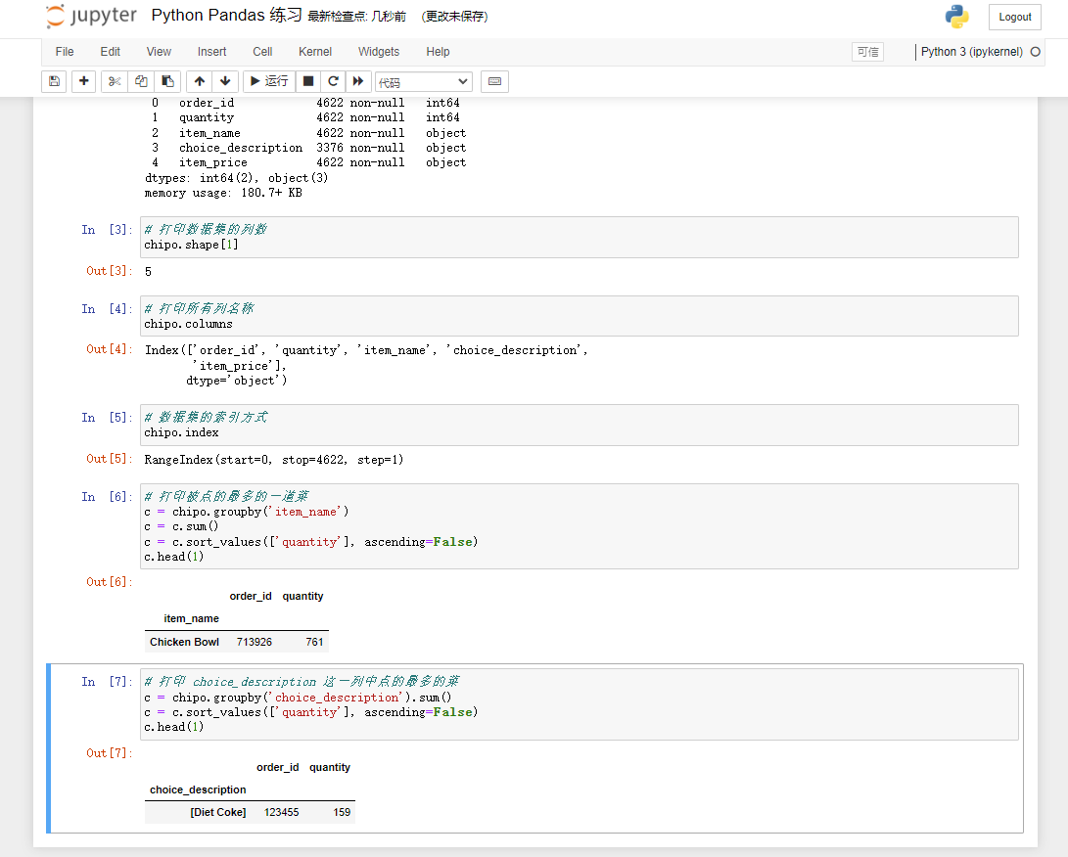The image size is (1068, 857).
Task: Click the [Diet Coke] row label
Action: [x=218, y=812]
